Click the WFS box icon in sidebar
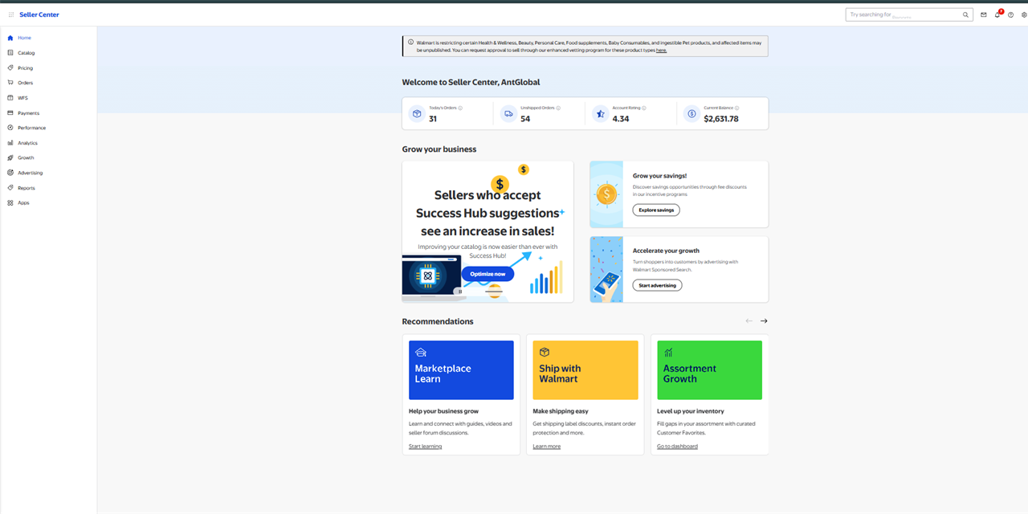1028x514 pixels. (x=10, y=98)
